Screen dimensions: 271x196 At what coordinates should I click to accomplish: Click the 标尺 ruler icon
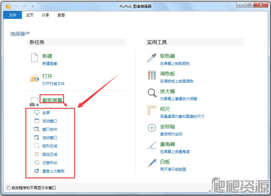(152, 110)
